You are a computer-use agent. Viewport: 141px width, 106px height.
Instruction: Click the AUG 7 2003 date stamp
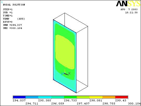click(129, 9)
